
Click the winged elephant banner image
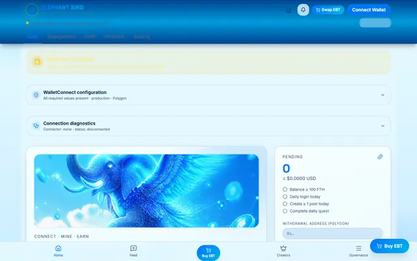point(147,191)
